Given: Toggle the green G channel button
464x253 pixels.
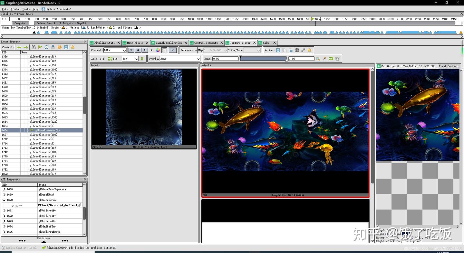Looking at the screenshot, I should pos(138,50).
